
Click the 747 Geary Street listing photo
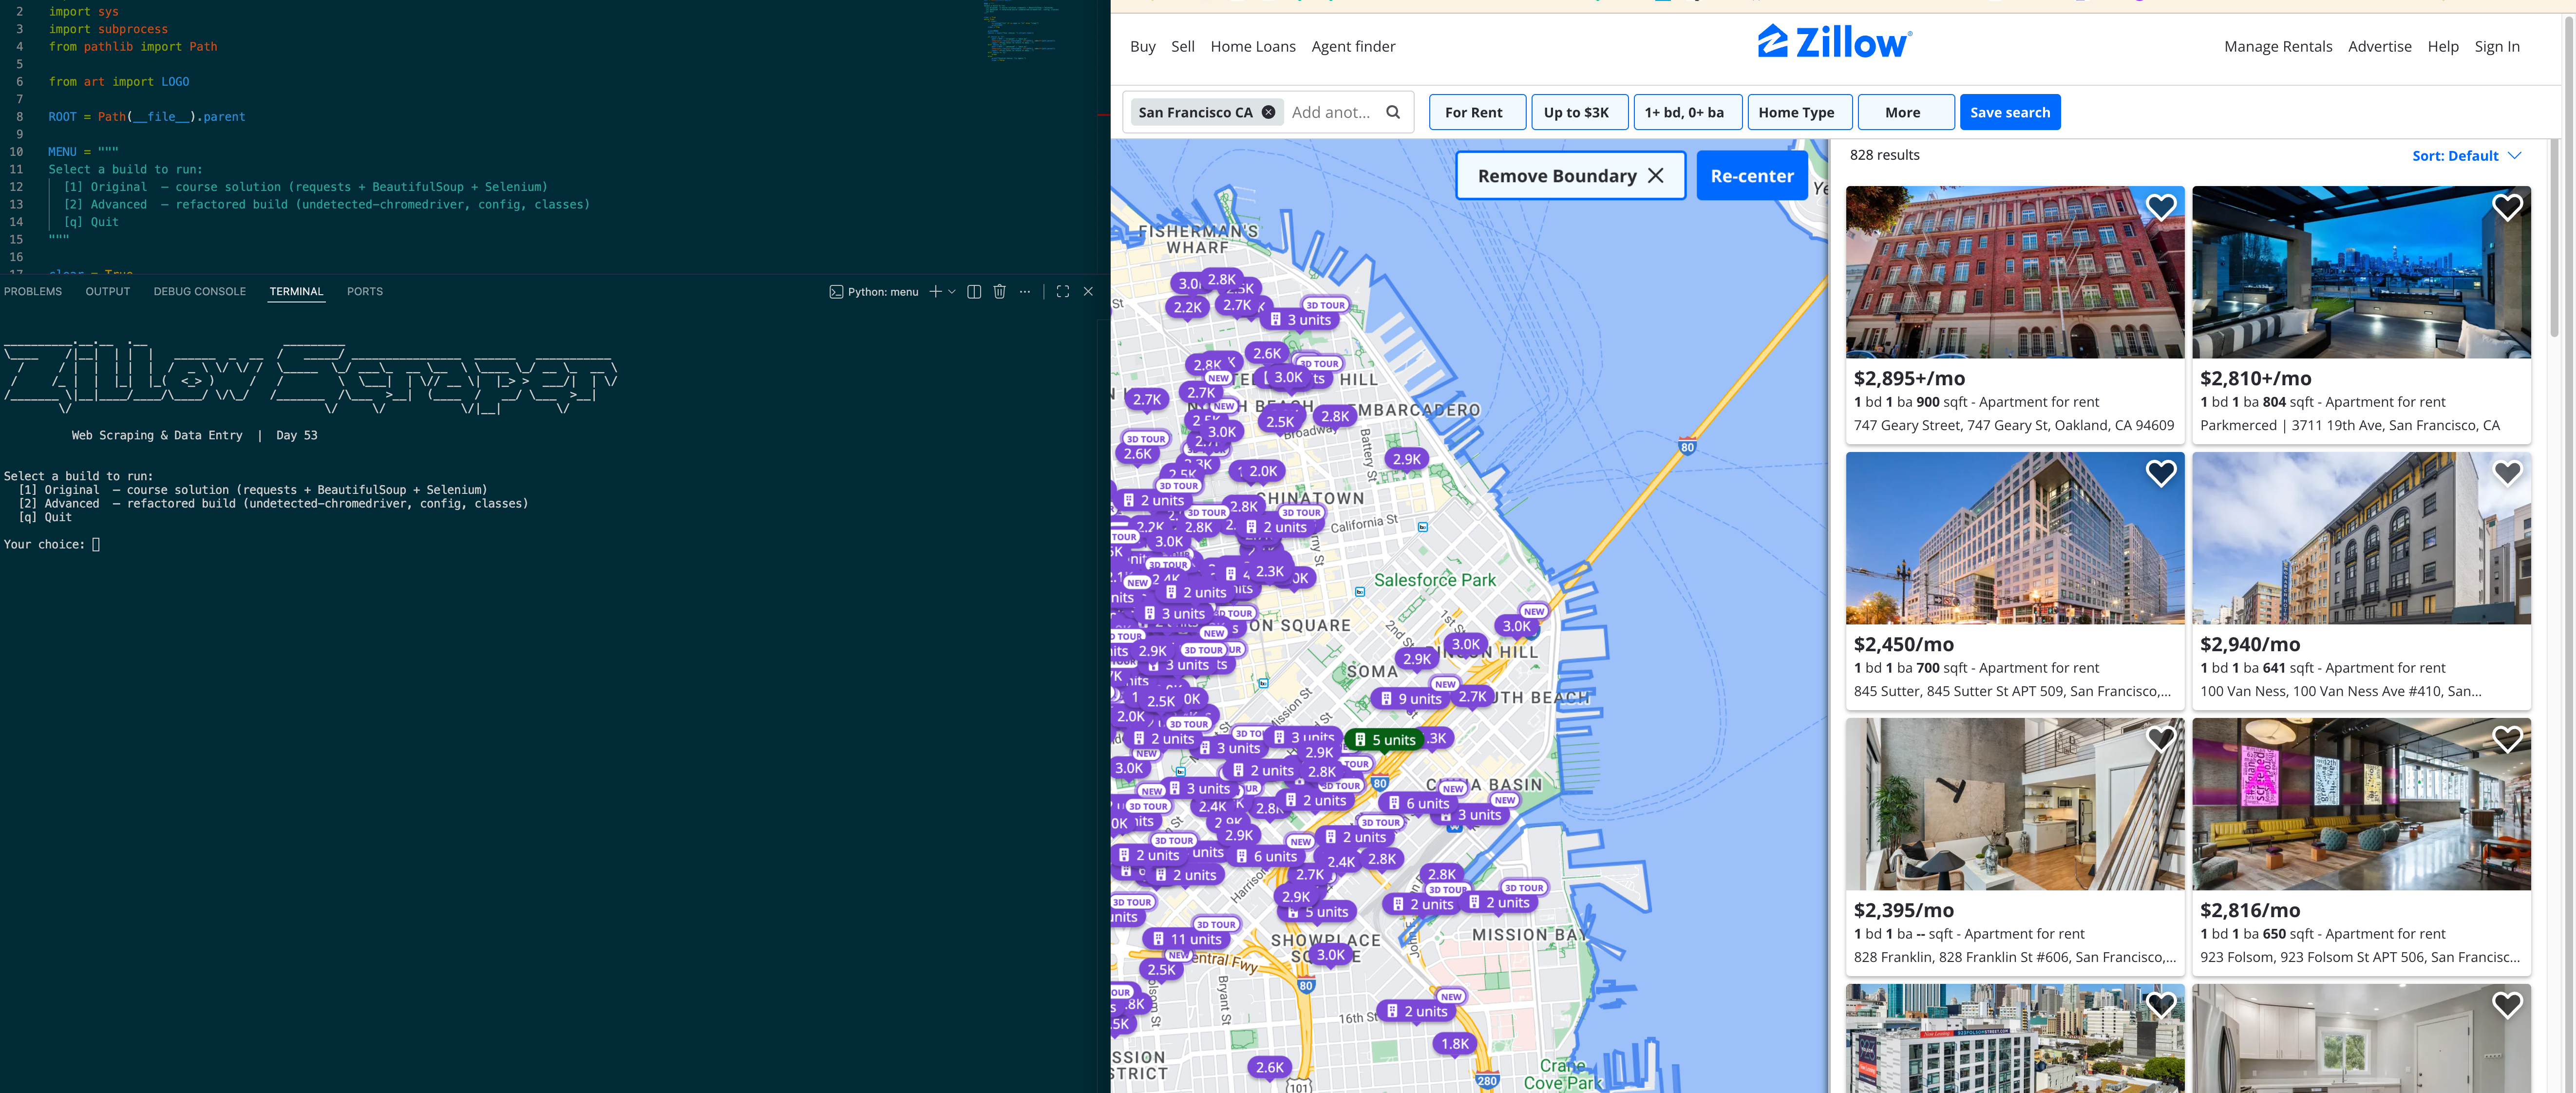2014,272
